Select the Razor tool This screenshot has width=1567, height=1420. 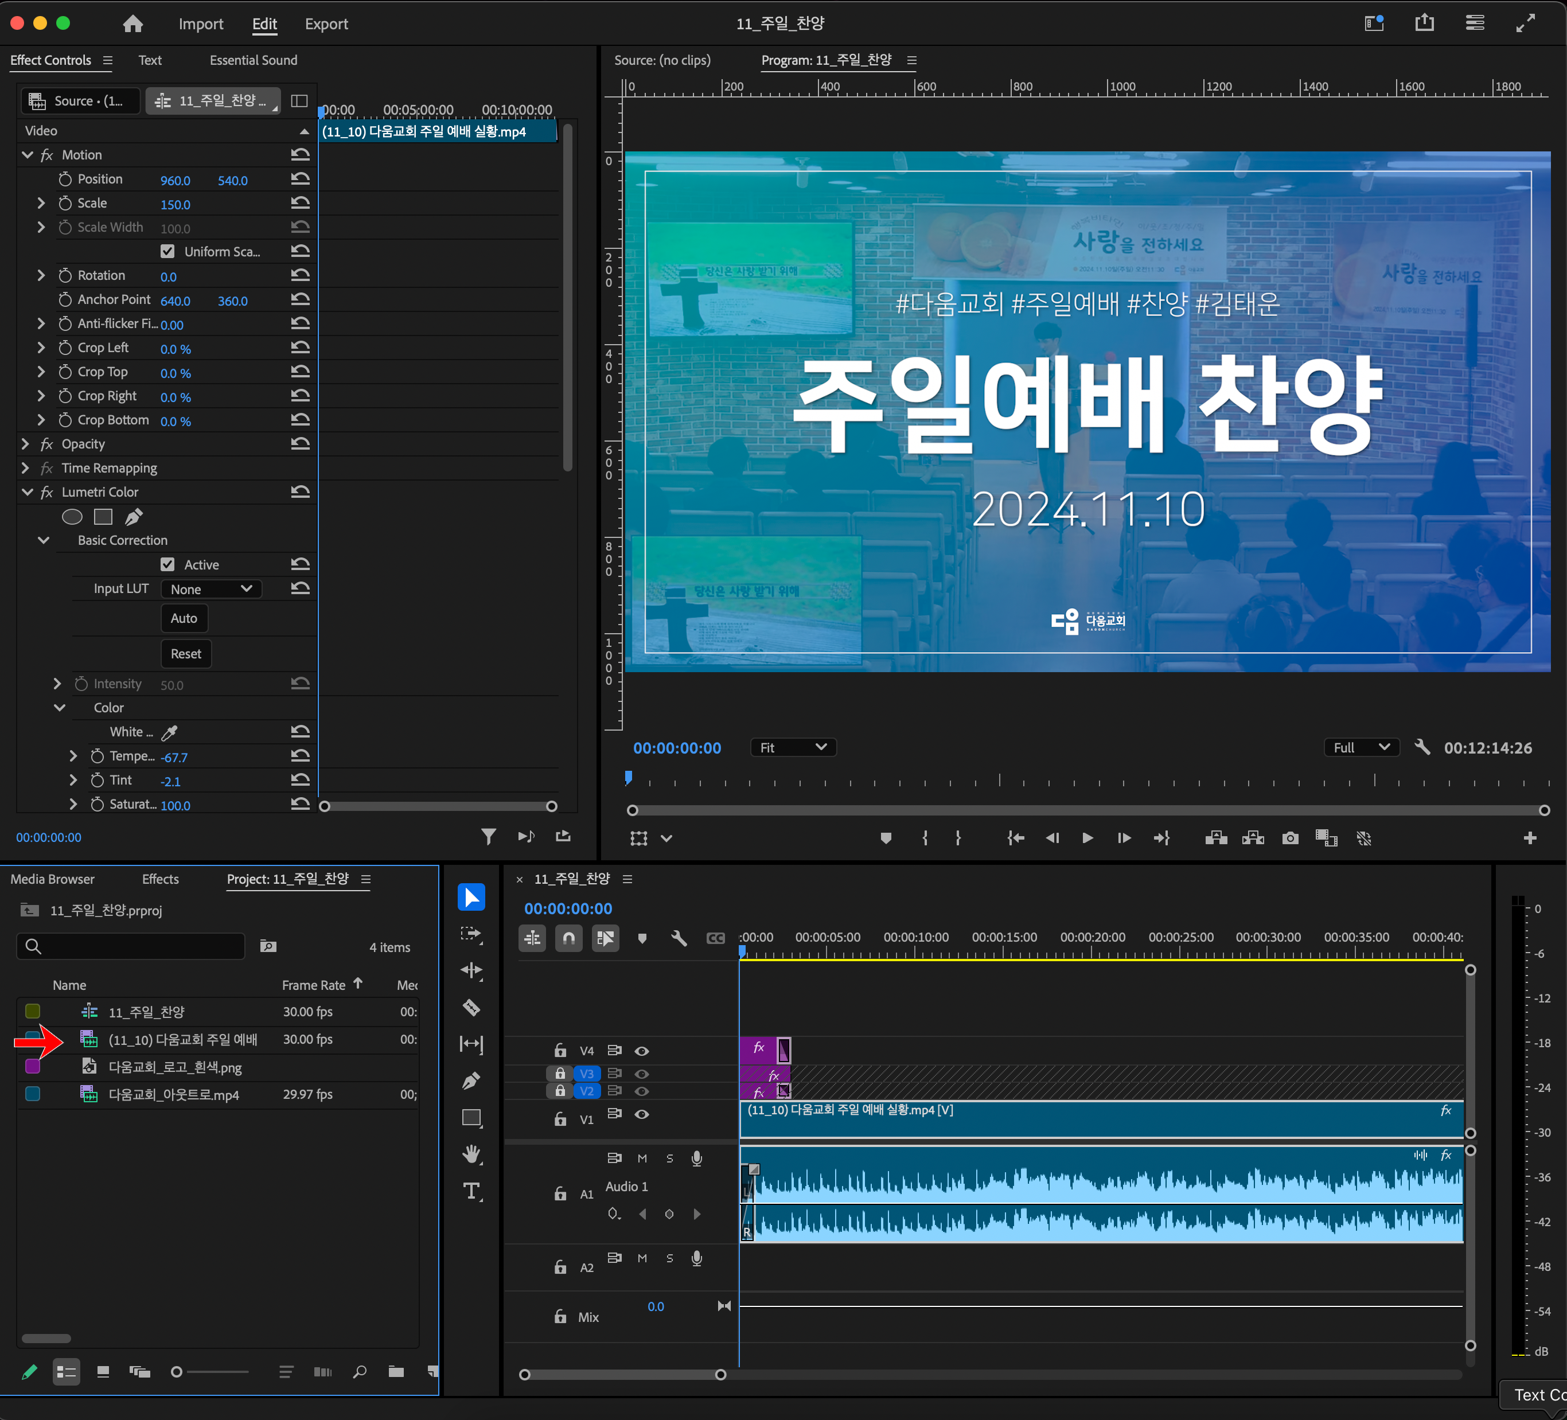(471, 1007)
